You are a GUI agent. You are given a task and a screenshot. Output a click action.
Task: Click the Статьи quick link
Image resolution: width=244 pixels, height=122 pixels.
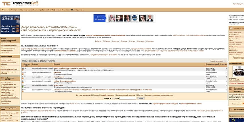point(132,41)
